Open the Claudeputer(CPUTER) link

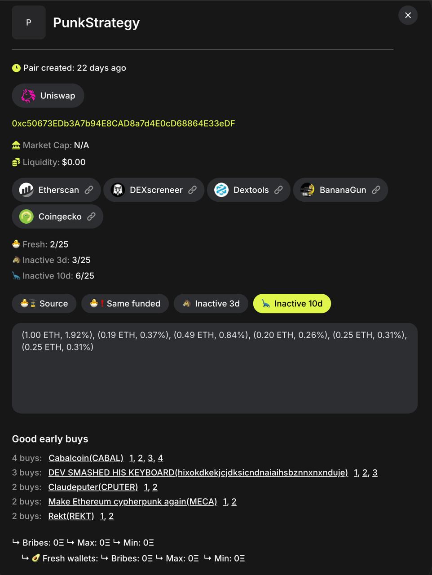point(93,487)
